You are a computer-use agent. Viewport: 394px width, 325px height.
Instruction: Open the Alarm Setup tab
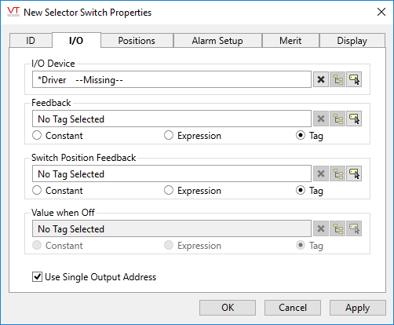coord(217,41)
